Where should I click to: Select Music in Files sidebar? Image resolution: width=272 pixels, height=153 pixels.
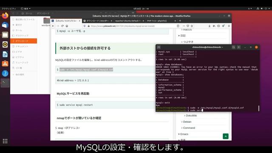(x=24, y=62)
